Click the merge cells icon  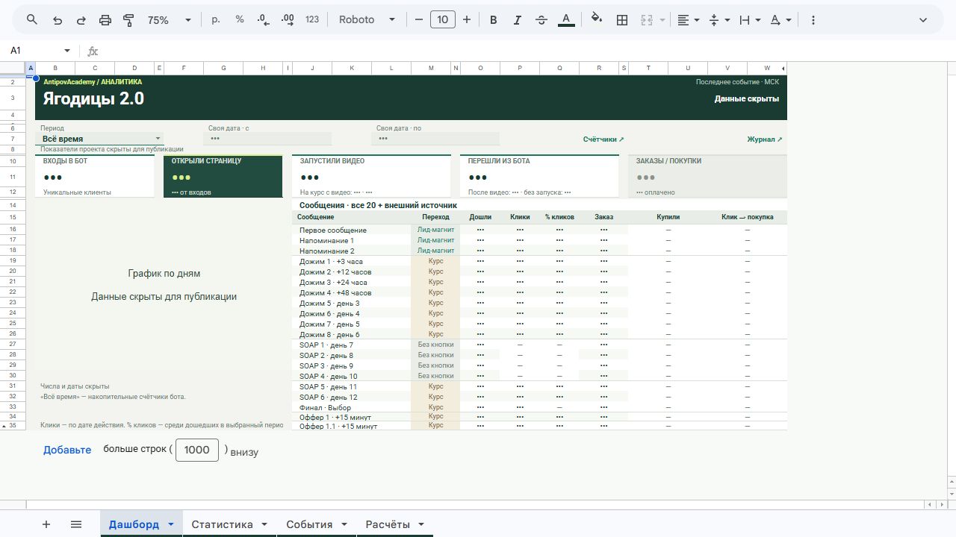[x=647, y=20]
